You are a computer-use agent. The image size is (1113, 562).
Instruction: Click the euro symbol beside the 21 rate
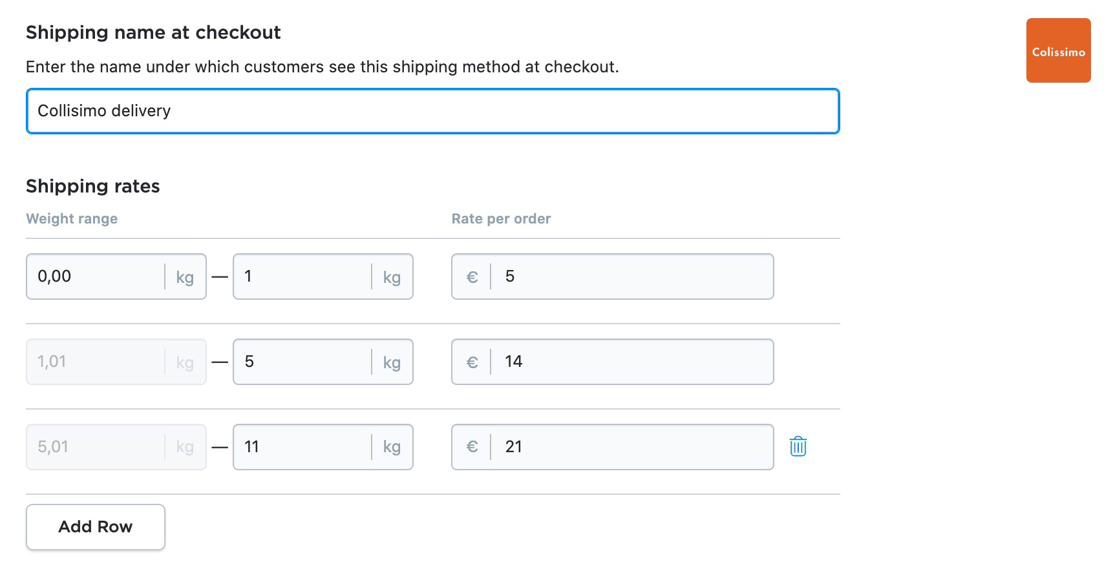click(x=472, y=447)
